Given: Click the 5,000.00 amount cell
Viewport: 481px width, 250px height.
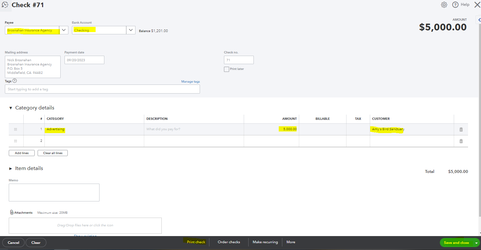Looking at the screenshot, I should click(271, 129).
